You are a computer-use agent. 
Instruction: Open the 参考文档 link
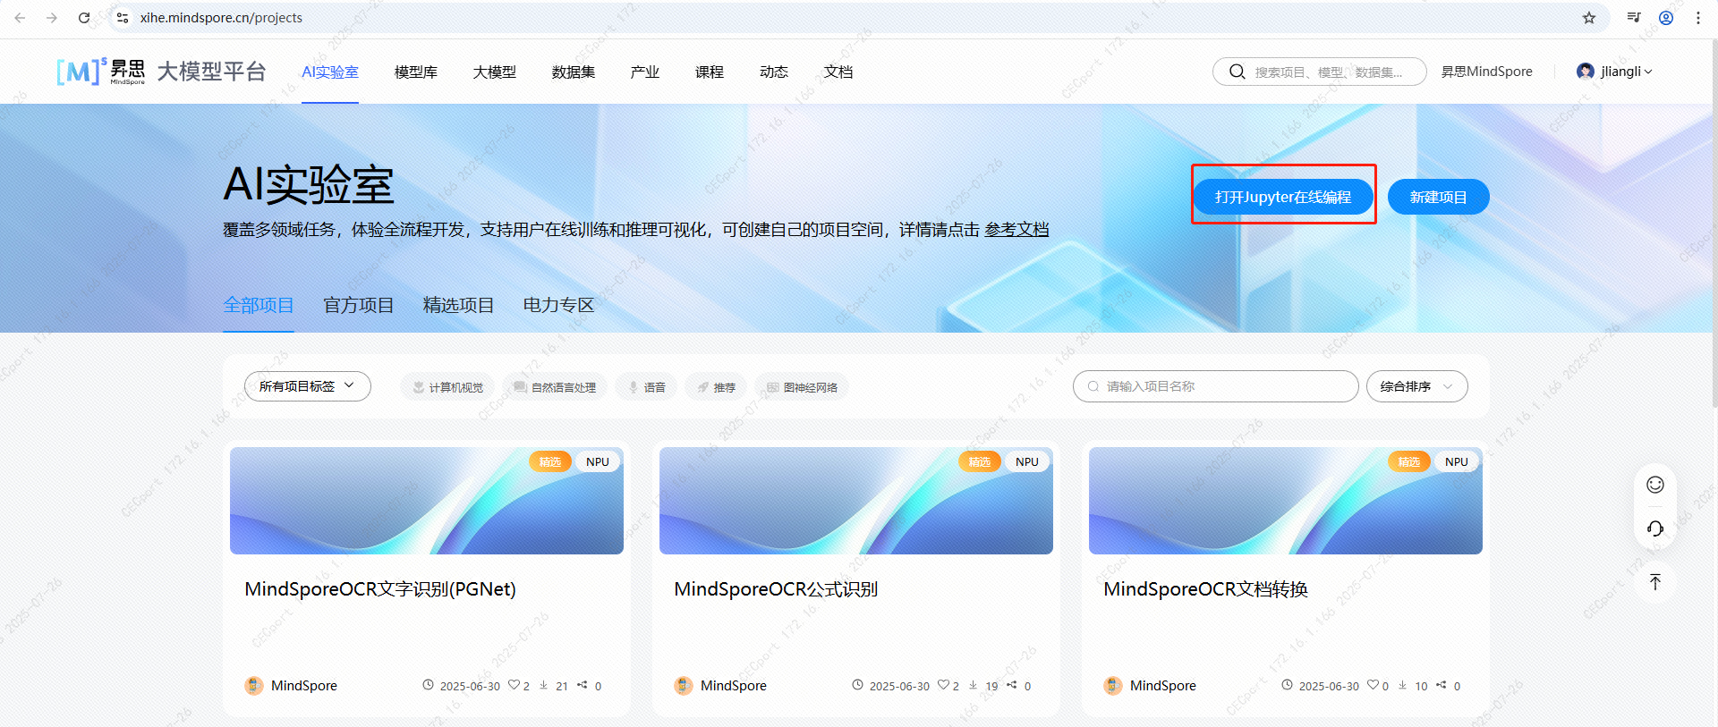click(1016, 230)
